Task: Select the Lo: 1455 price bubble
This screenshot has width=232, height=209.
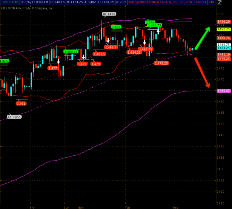Action: [x=14, y=117]
